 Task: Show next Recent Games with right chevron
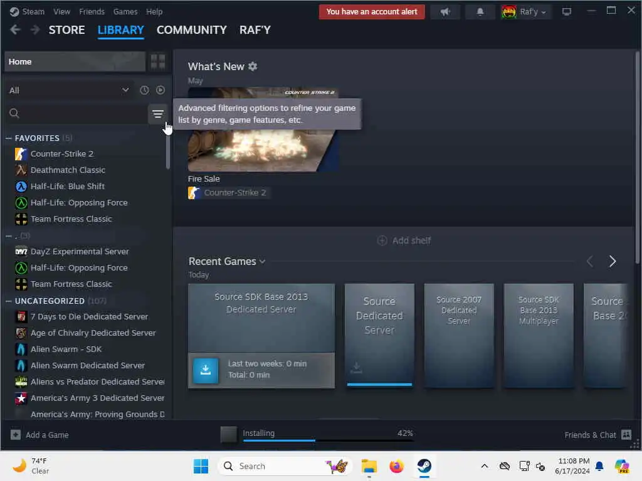coord(612,261)
